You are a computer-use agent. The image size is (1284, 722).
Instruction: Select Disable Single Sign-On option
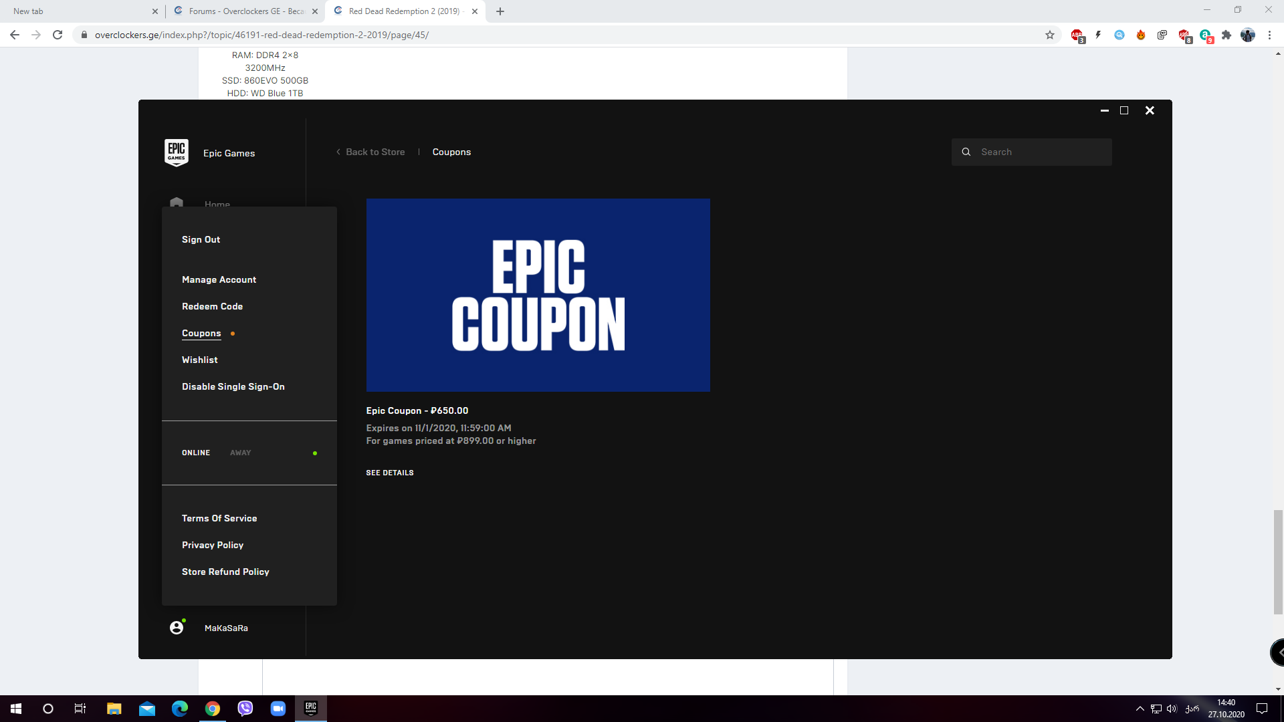point(233,386)
